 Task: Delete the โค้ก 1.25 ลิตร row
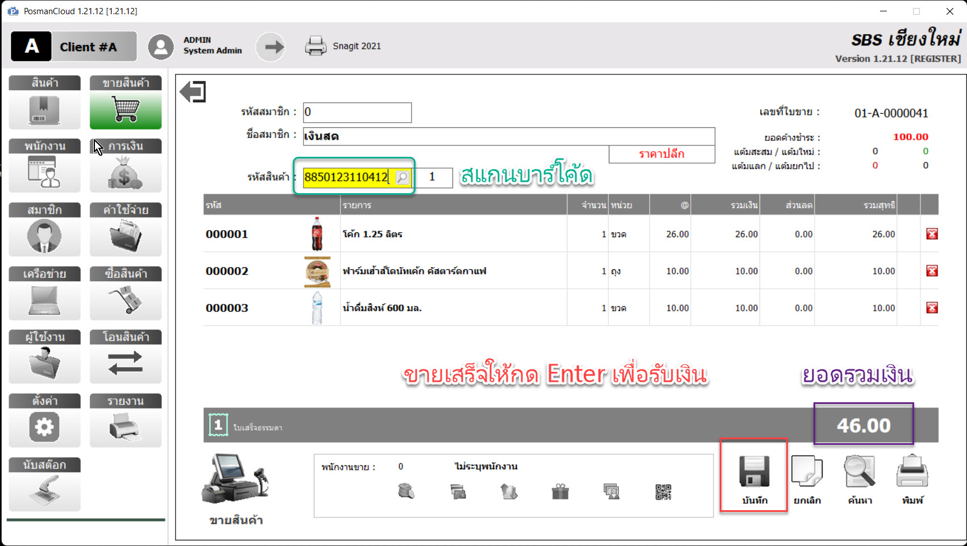(x=932, y=234)
